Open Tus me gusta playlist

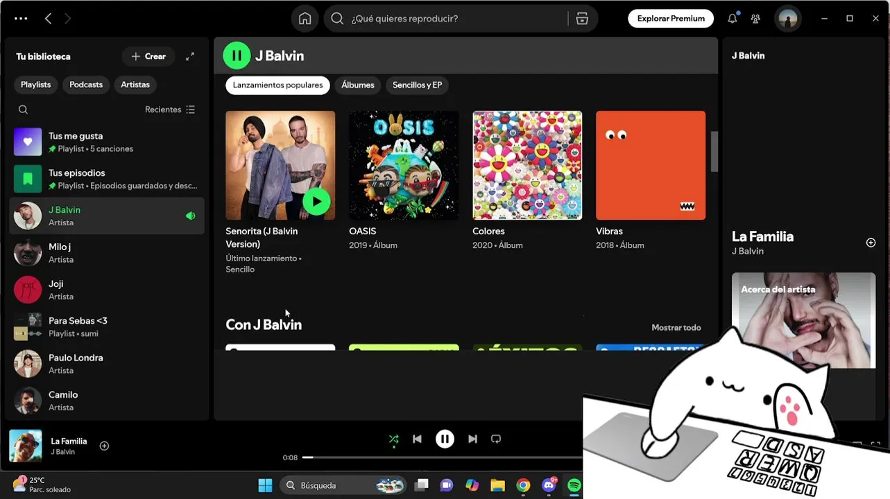(107, 142)
